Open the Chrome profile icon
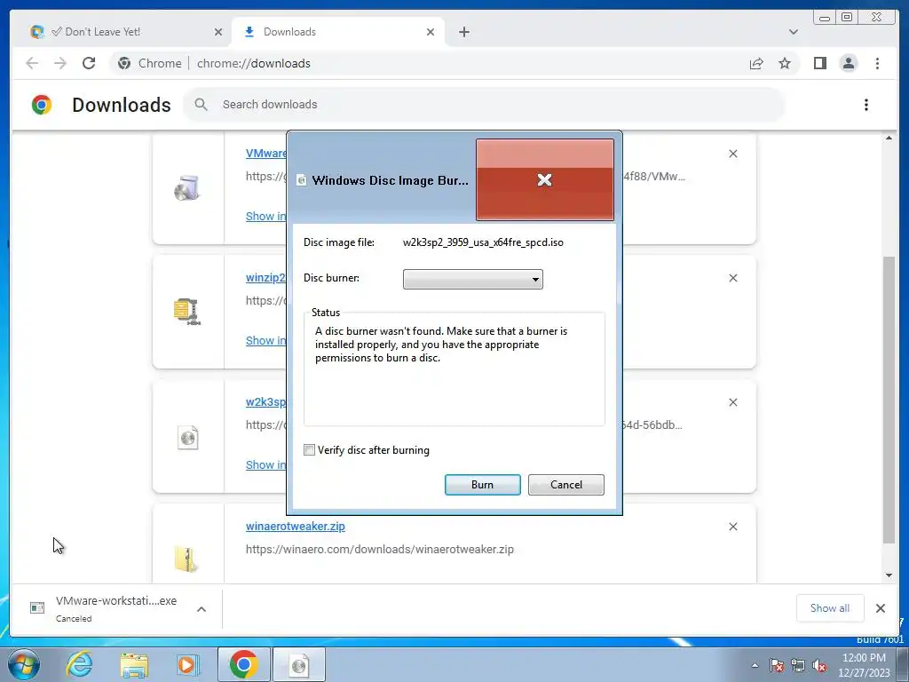 click(x=848, y=63)
